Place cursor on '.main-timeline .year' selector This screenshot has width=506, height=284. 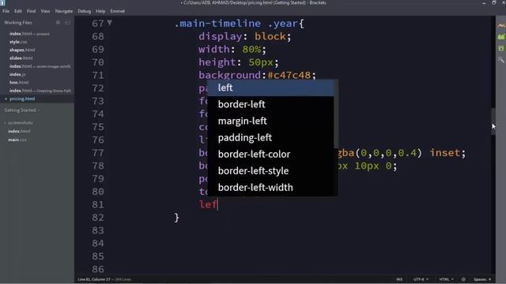[x=236, y=24]
